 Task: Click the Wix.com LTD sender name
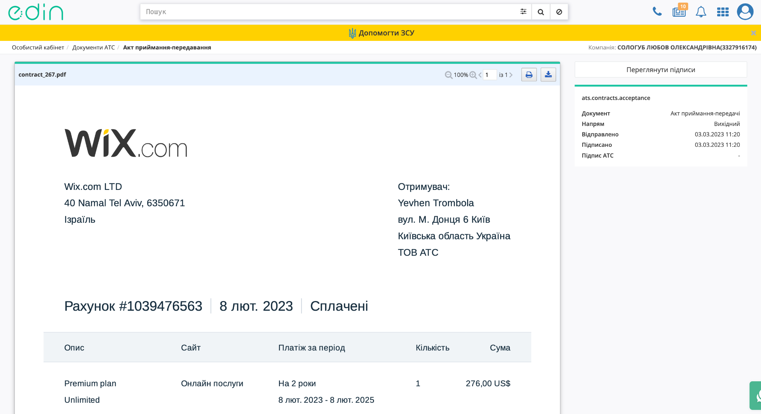93,187
